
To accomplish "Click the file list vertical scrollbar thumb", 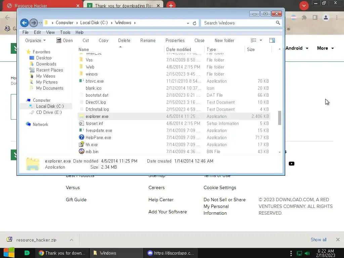I will pyautogui.click(x=279, y=118).
